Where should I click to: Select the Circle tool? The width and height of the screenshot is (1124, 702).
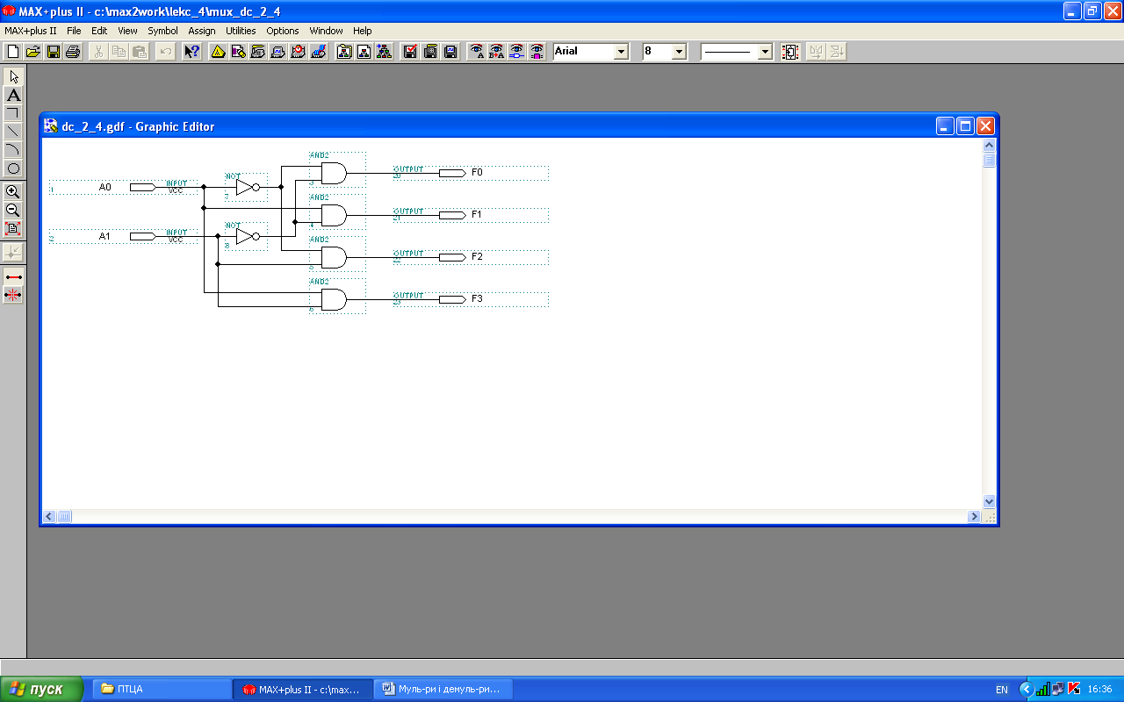tap(13, 168)
